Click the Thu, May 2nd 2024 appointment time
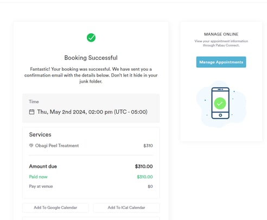267x220 pixels. pyautogui.click(x=92, y=112)
